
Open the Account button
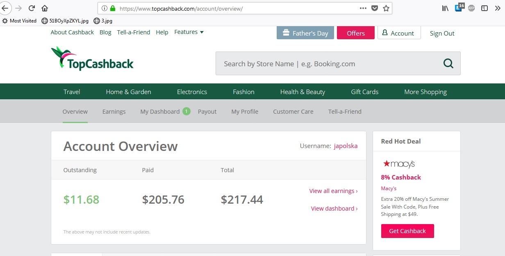pyautogui.click(x=399, y=33)
